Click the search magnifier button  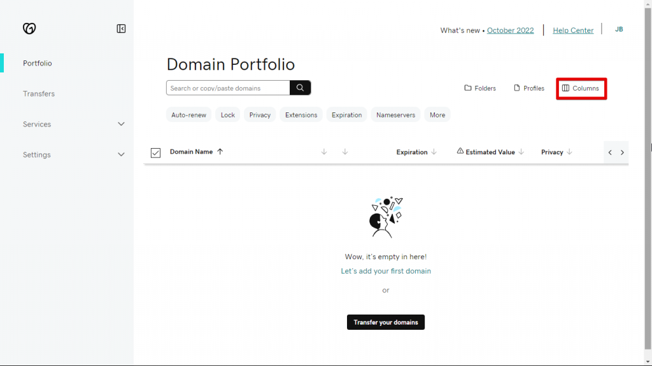pyautogui.click(x=300, y=88)
